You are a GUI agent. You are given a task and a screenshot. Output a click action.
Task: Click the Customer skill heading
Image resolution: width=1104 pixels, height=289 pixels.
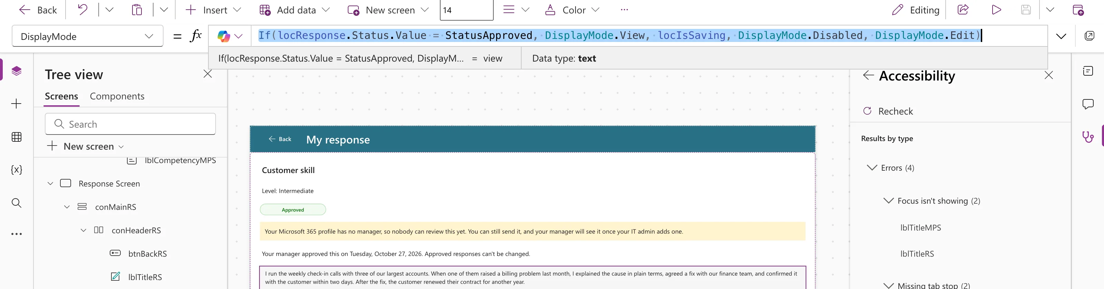tap(288, 170)
